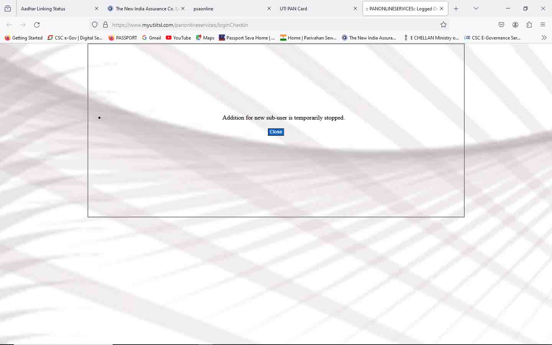The image size is (552, 345).
Task: Open the Gmail bookmark
Action: click(151, 38)
